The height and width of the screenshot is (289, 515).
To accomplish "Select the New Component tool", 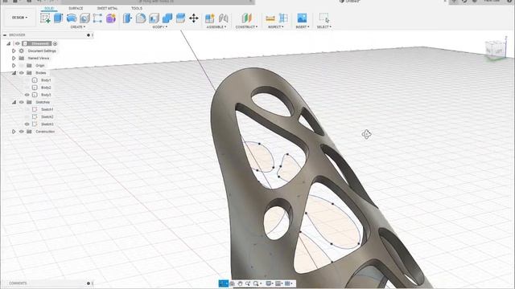I will (x=209, y=18).
